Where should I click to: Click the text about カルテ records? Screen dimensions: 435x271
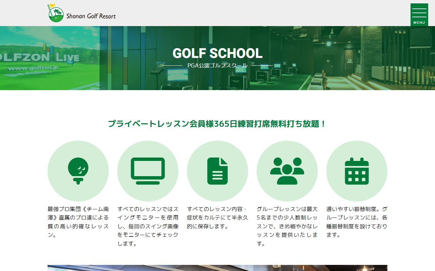(x=217, y=217)
